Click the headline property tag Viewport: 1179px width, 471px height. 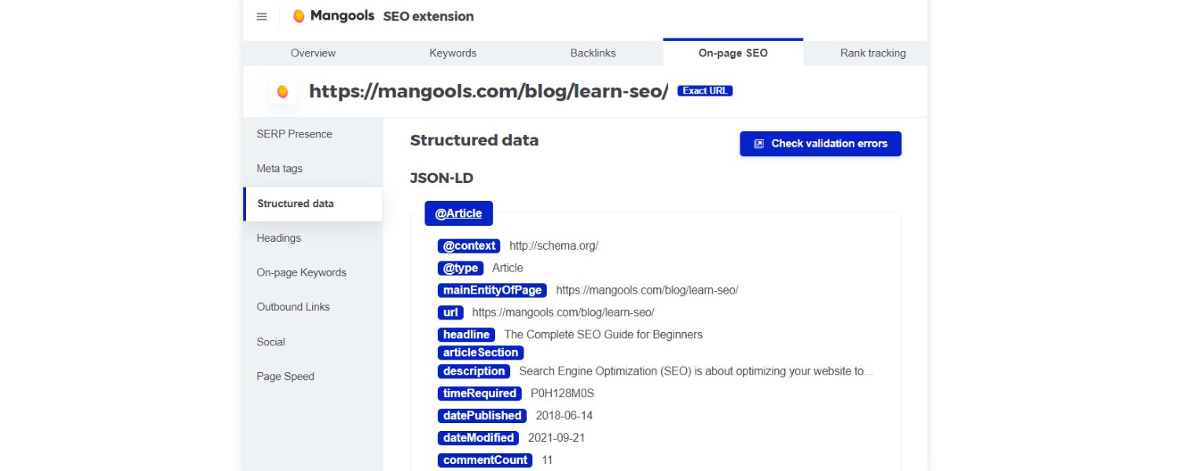pos(465,334)
